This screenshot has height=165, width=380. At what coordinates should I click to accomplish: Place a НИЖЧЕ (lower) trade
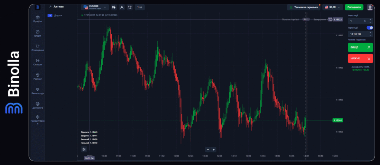click(x=360, y=59)
